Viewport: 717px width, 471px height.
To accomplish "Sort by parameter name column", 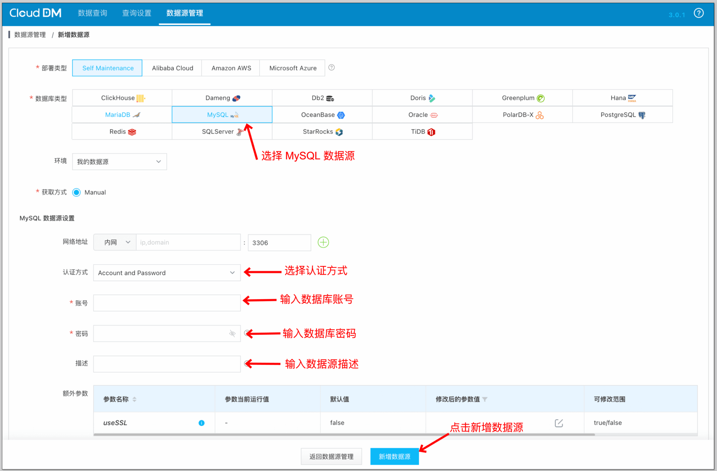I will [x=135, y=399].
